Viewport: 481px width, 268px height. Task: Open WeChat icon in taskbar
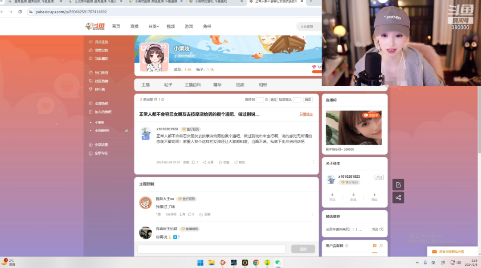(278, 263)
